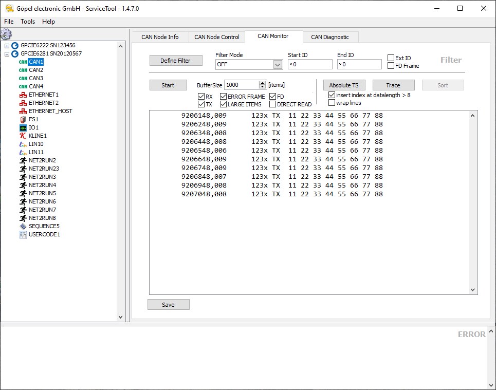Click the CAN1 node icon
This screenshot has height=390, width=496.
pyautogui.click(x=23, y=62)
